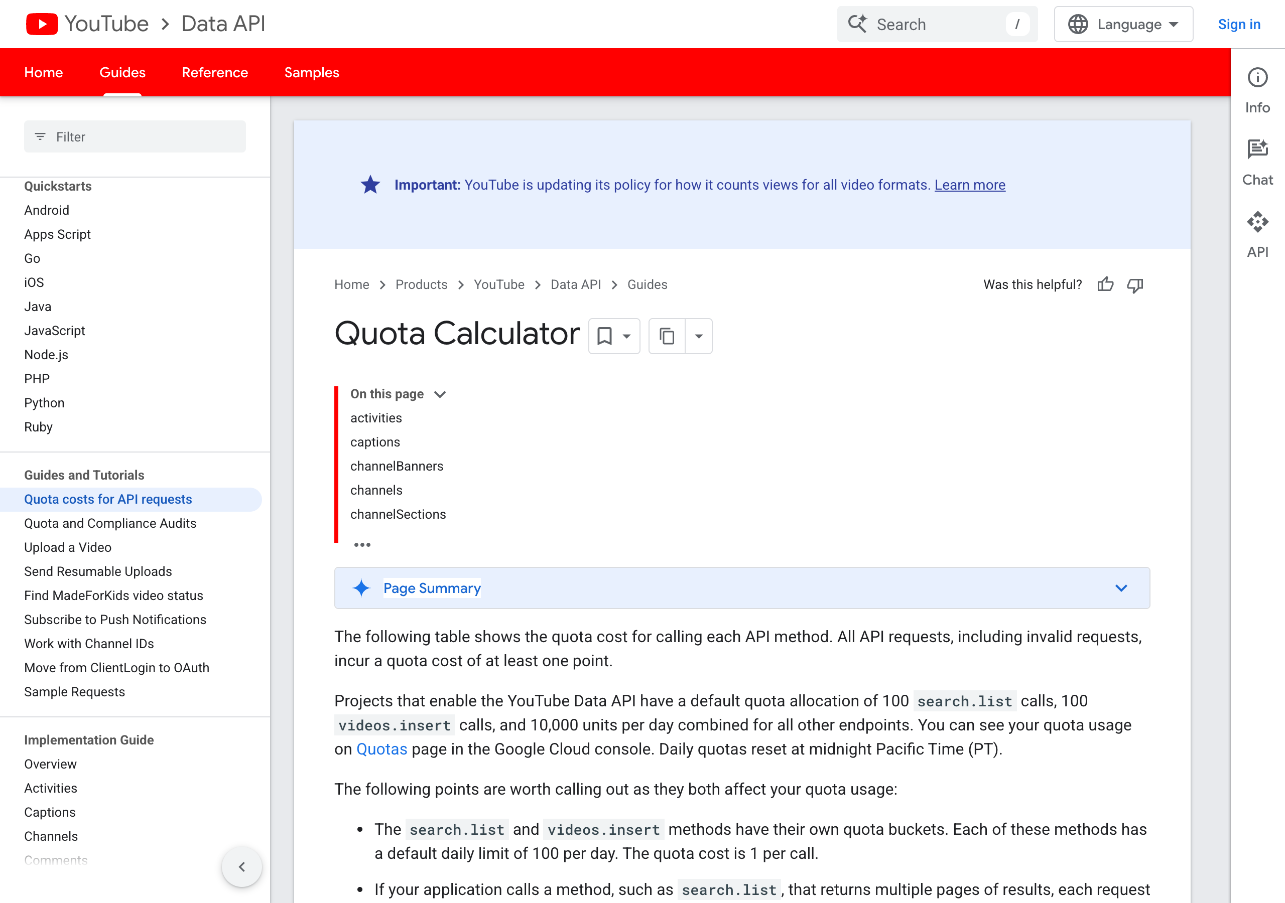Bookmark this page with bookmark icon
The image size is (1285, 903).
[x=604, y=336]
